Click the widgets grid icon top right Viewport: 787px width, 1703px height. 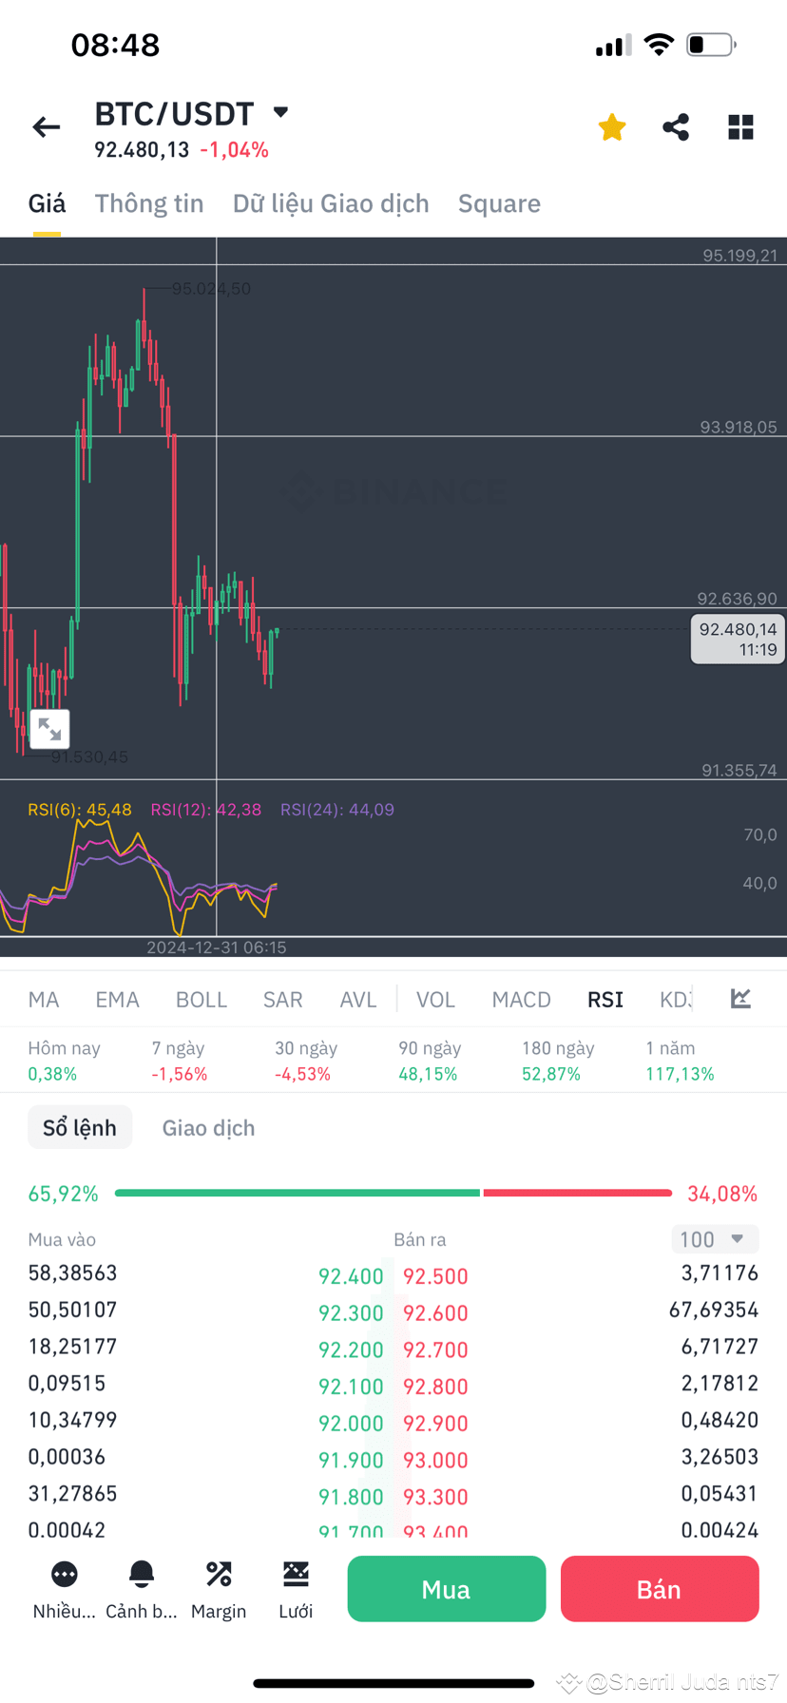click(x=740, y=126)
